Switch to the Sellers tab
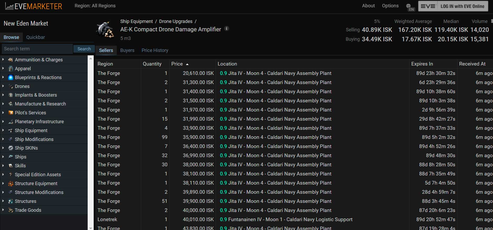 (106, 50)
